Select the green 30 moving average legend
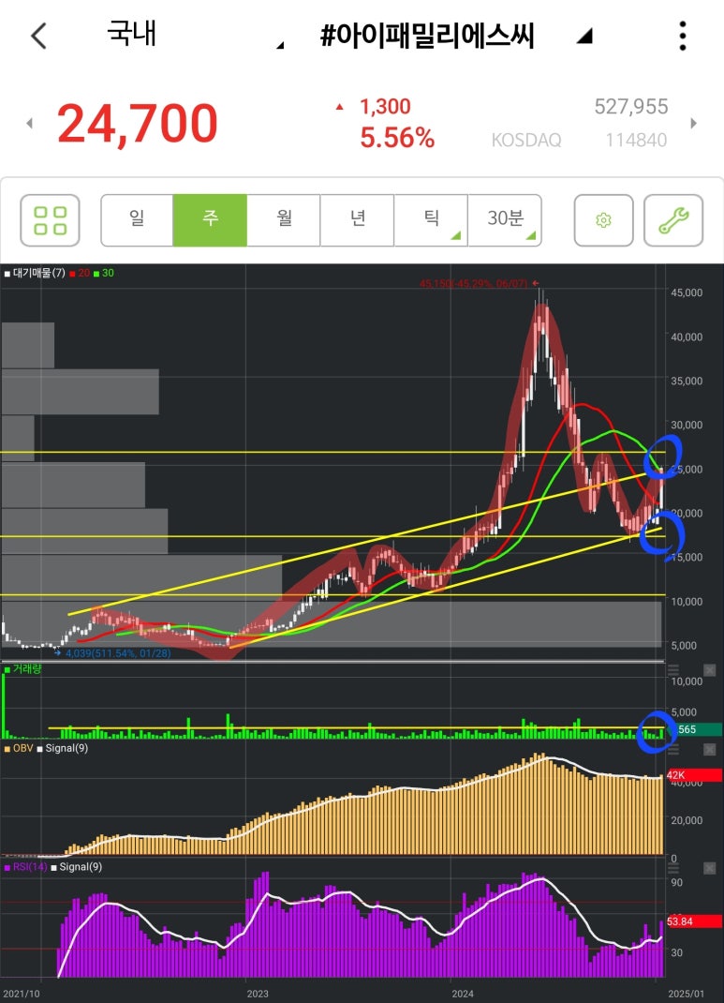Viewport: 724px width, 1003px height. pos(104,273)
